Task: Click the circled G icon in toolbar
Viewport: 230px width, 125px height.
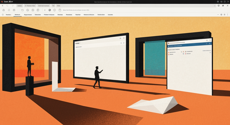Action: [28, 10]
